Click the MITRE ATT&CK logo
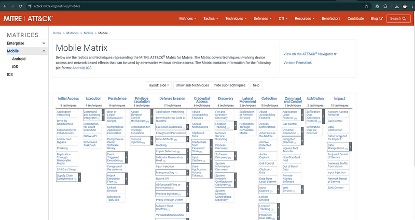The image size is (415, 220). [28, 19]
